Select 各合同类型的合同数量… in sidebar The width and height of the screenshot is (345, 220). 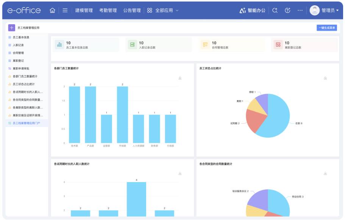click(x=28, y=100)
